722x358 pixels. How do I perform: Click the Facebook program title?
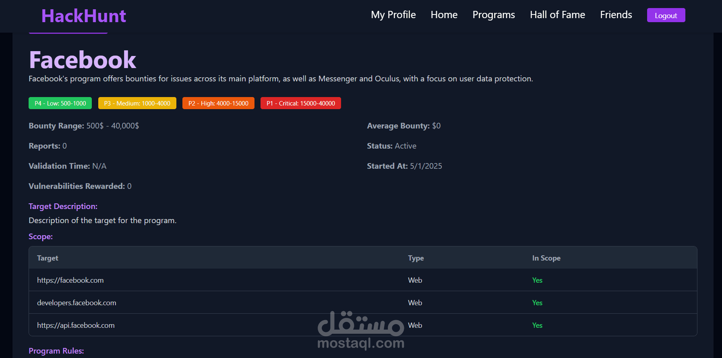pos(83,60)
